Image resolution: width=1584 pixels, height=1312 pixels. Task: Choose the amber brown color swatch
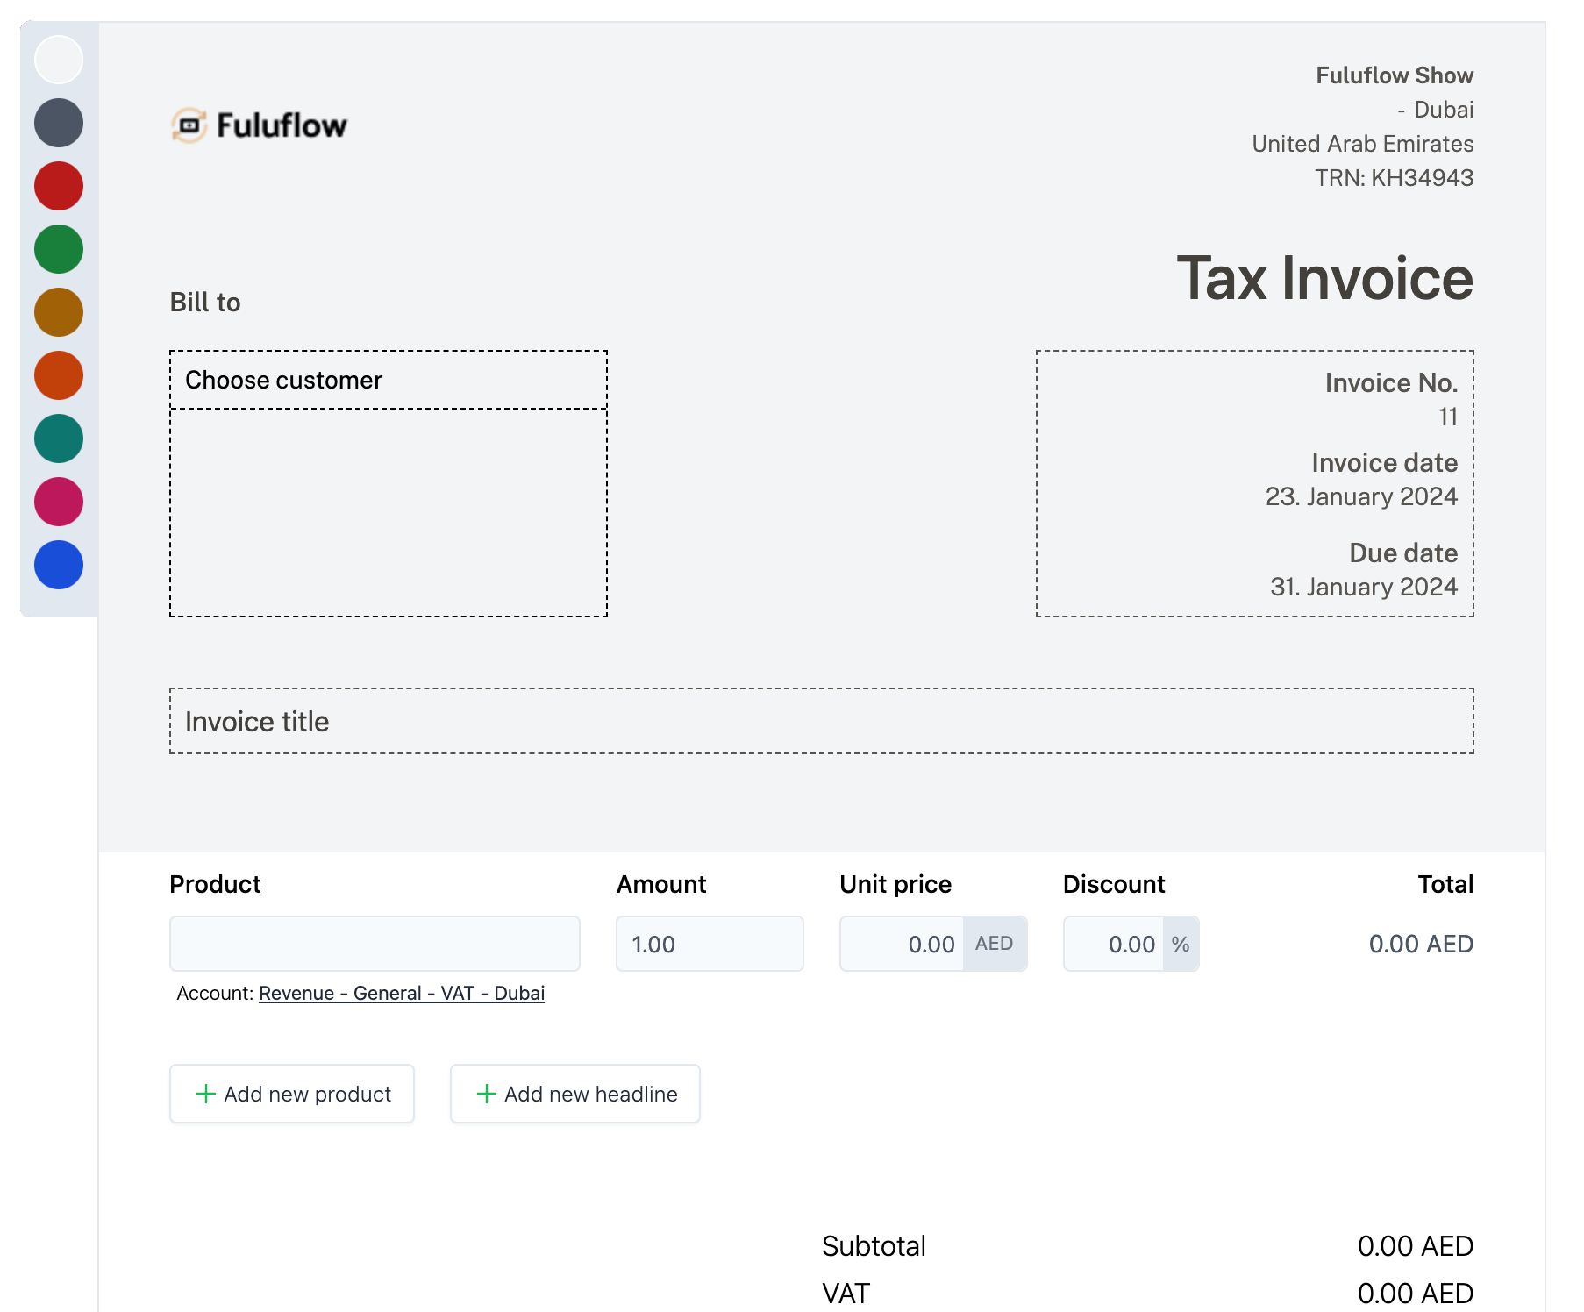pyautogui.click(x=59, y=312)
